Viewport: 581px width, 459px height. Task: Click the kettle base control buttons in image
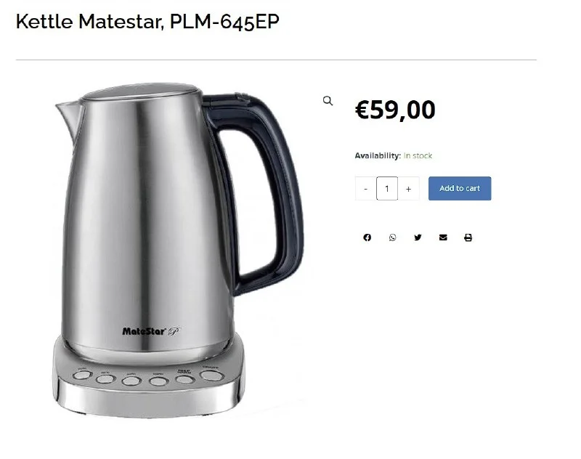(148, 377)
